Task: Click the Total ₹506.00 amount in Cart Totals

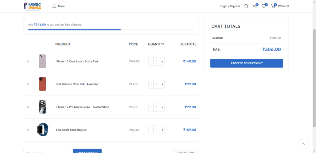Action: pos(272,49)
